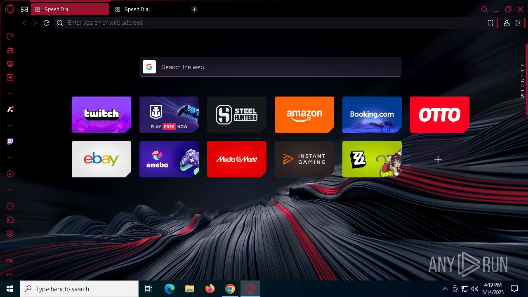Open the Steel Hunters tile

coord(237,115)
